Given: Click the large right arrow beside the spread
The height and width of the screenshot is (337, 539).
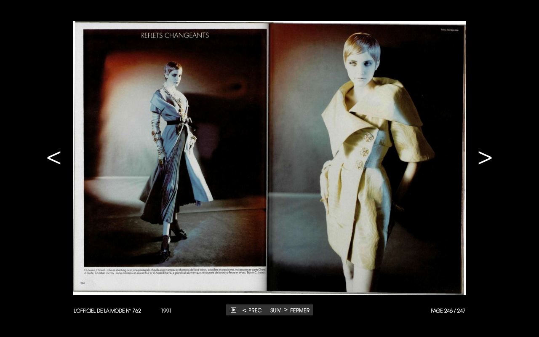Looking at the screenshot, I should 485,158.
